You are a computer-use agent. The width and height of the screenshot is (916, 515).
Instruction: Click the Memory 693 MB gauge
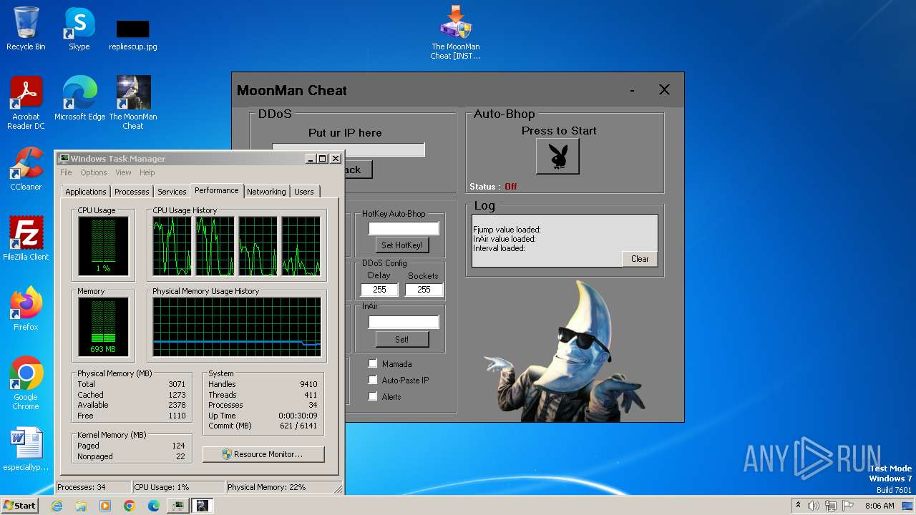coord(104,327)
